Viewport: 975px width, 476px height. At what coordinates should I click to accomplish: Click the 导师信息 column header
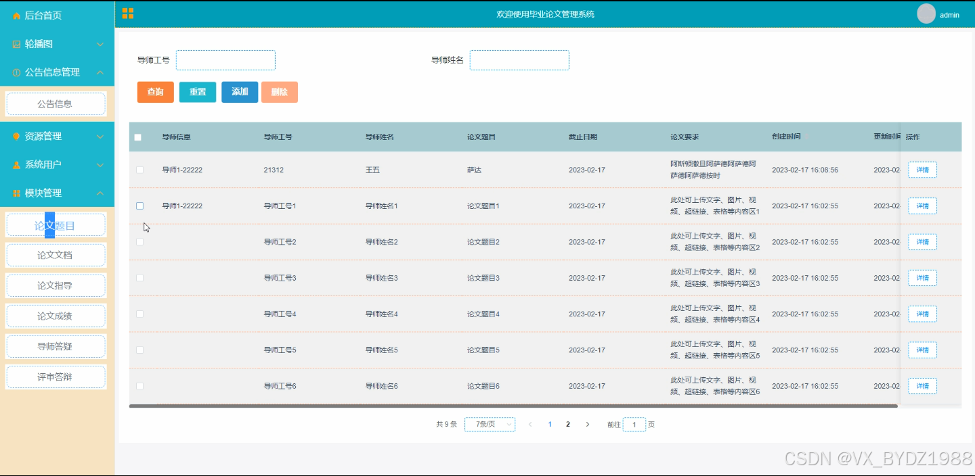pyautogui.click(x=176, y=137)
